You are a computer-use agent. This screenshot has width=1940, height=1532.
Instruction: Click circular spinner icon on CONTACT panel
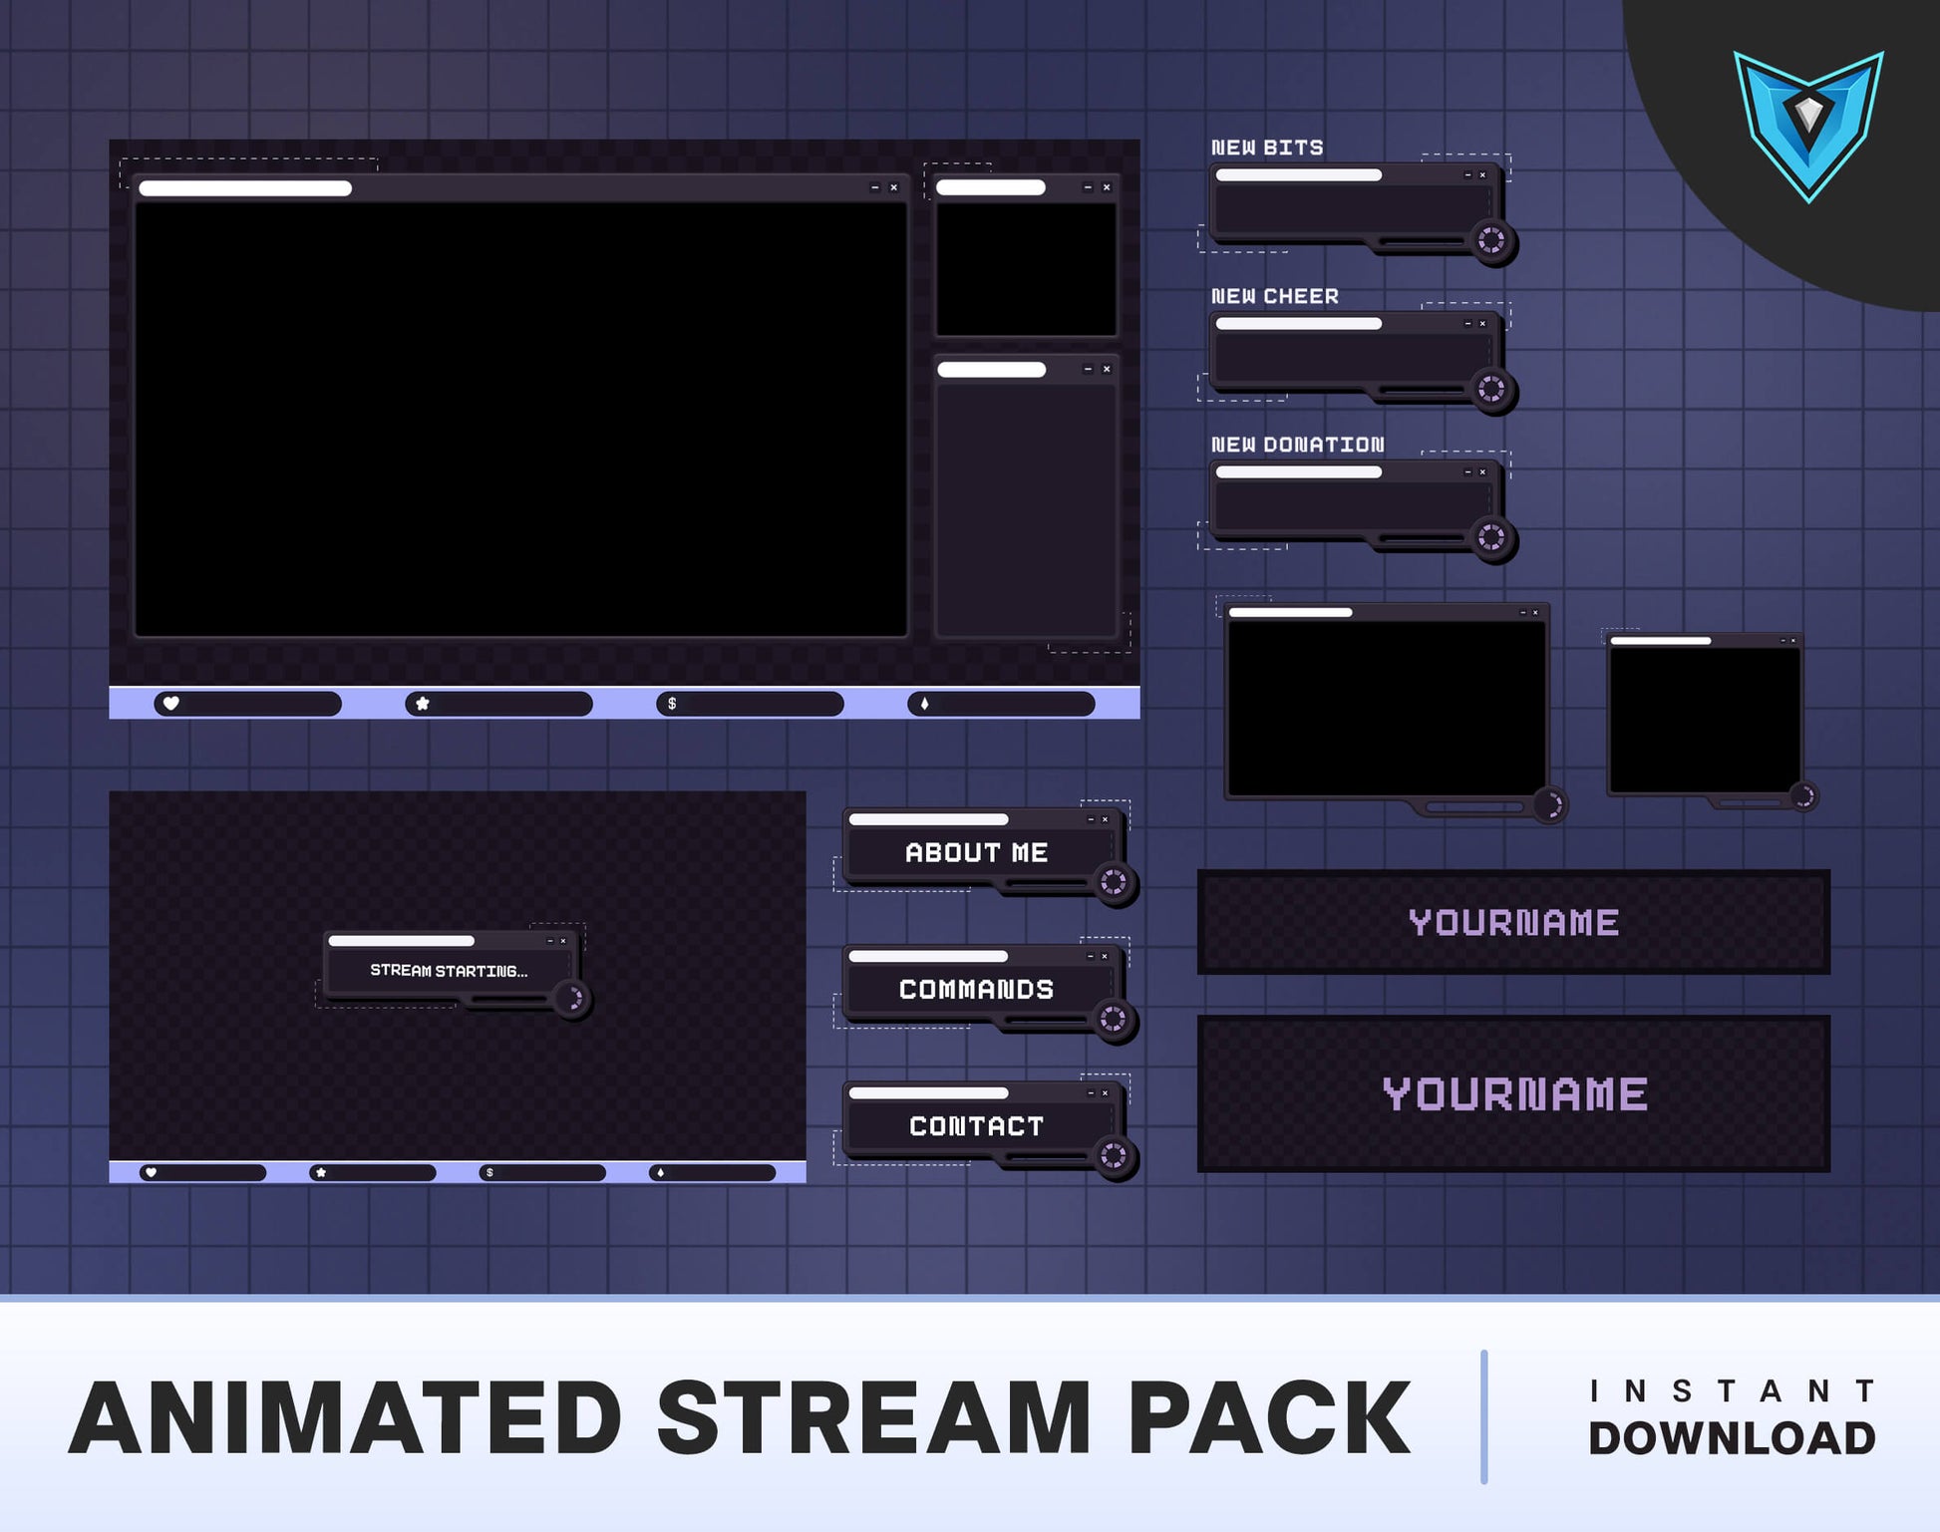pyautogui.click(x=1114, y=1156)
